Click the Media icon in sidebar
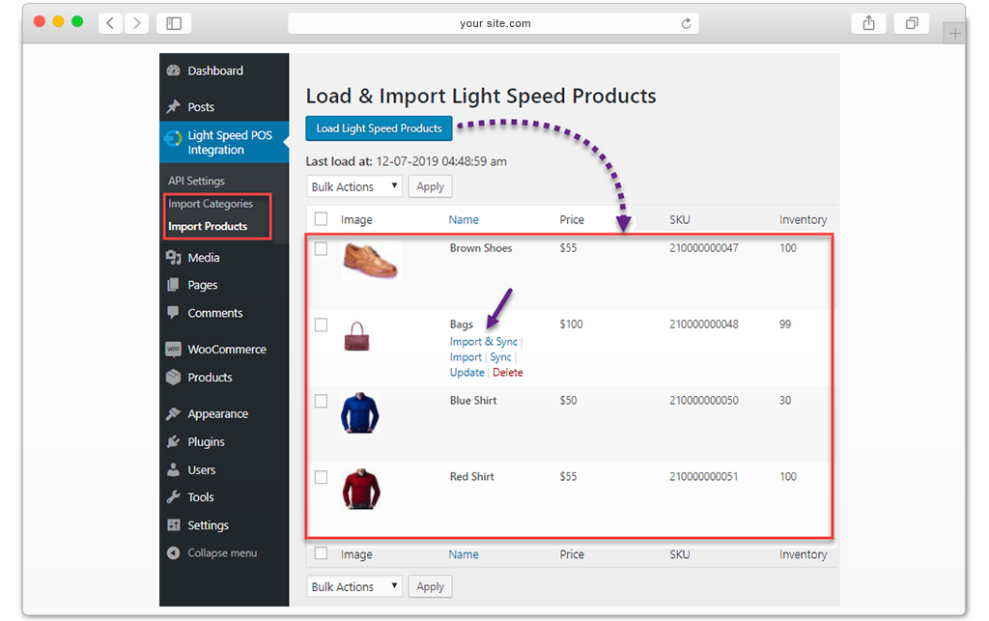The height and width of the screenshot is (621, 989). (x=174, y=257)
